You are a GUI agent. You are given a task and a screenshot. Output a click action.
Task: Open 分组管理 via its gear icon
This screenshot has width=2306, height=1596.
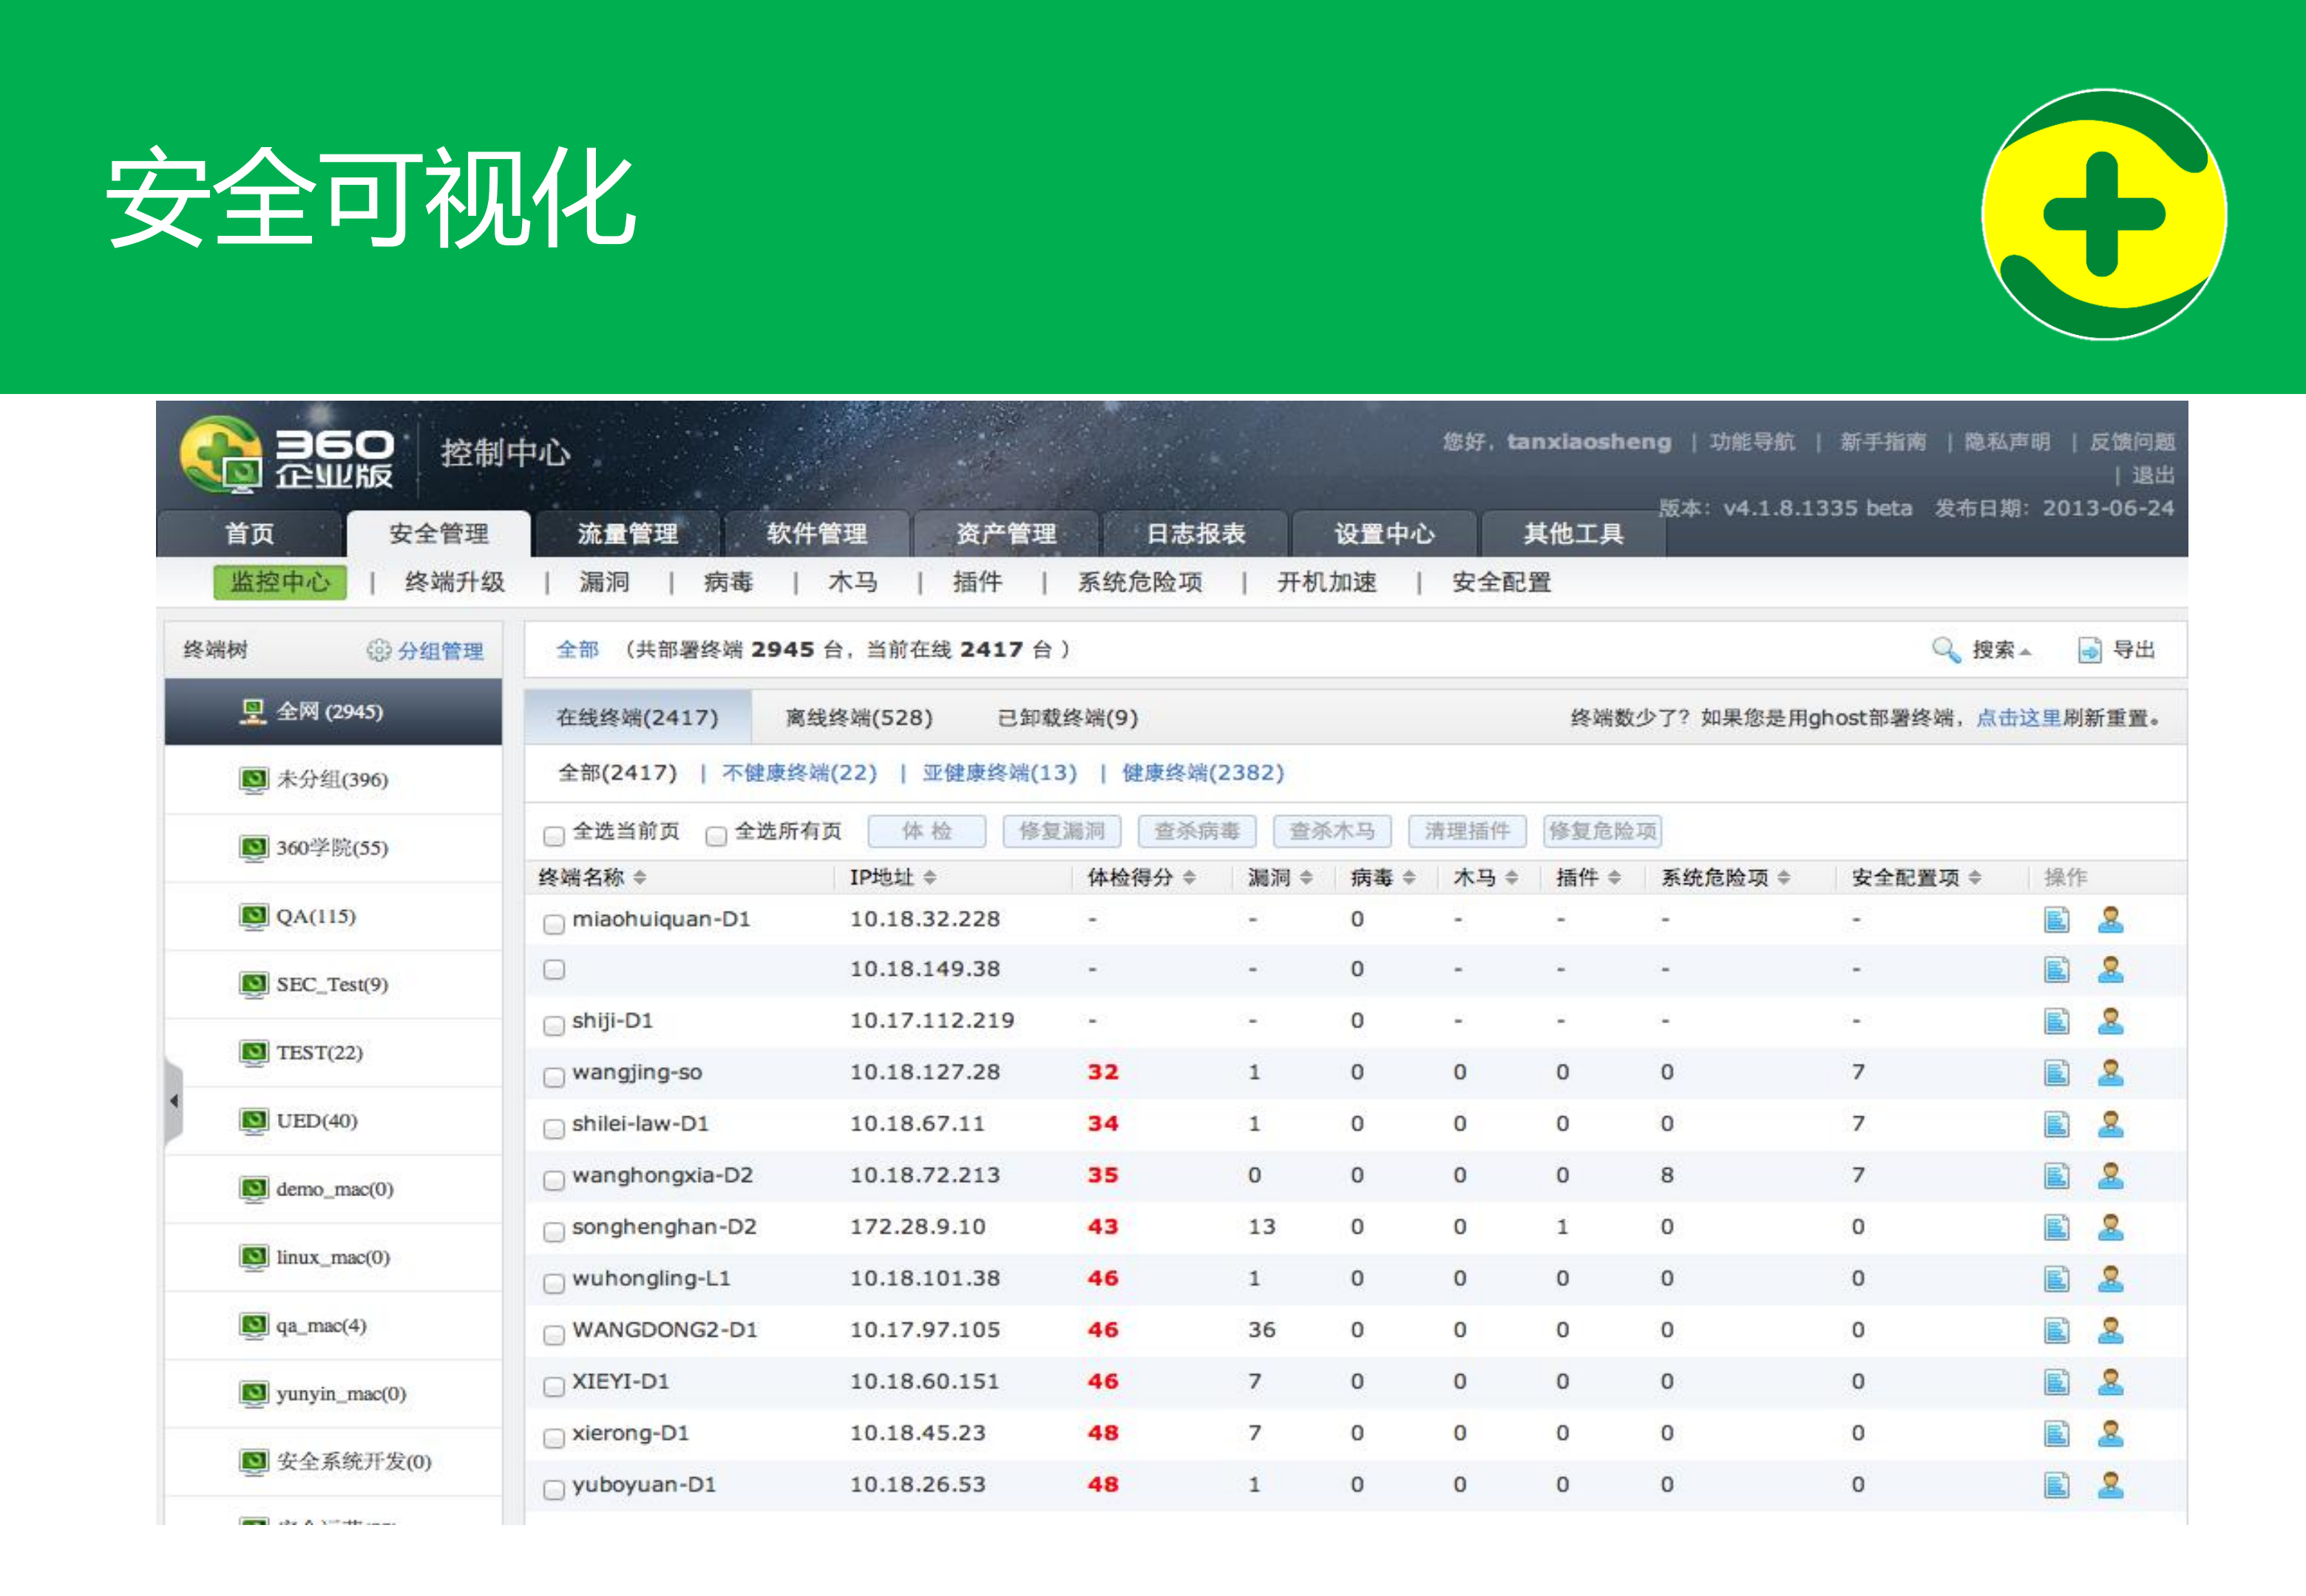379,651
